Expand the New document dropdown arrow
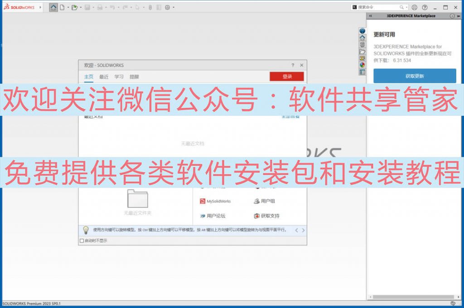The height and width of the screenshot is (308, 464). click(68, 7)
